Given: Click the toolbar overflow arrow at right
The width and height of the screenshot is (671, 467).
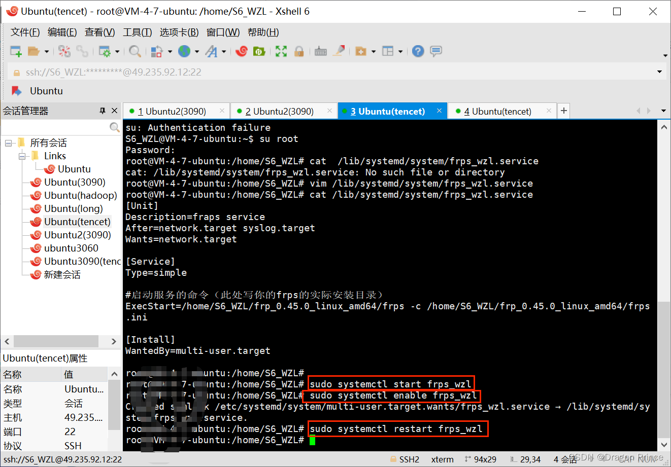Looking at the screenshot, I should [665, 55].
